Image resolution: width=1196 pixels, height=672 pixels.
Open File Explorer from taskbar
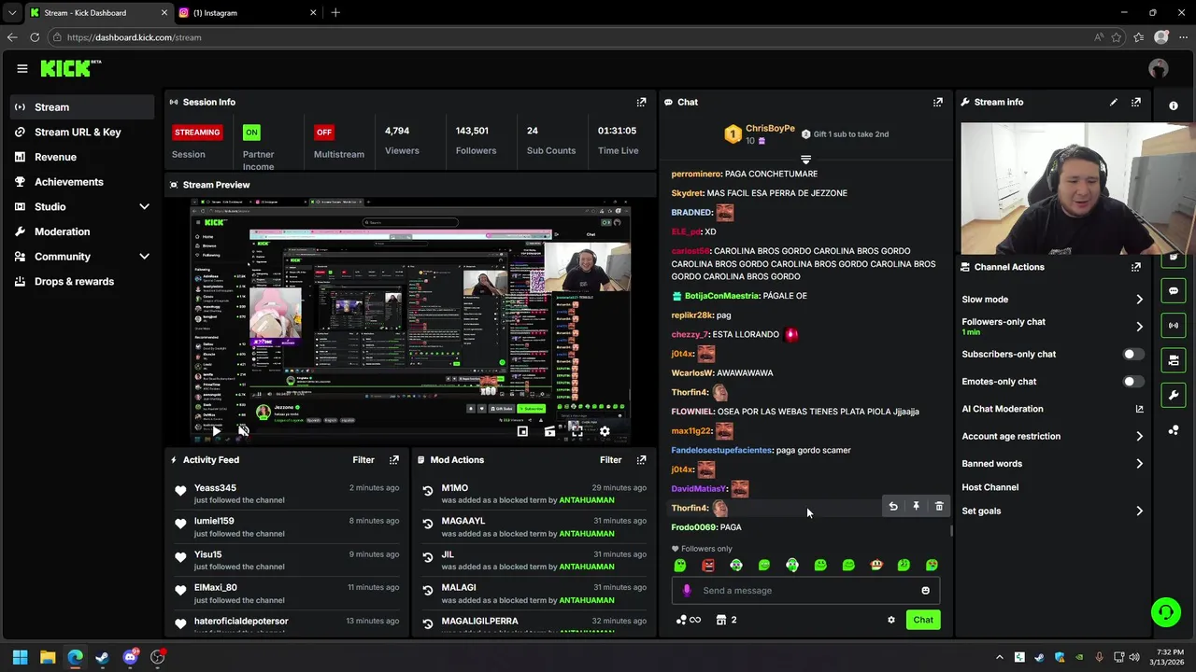click(48, 657)
